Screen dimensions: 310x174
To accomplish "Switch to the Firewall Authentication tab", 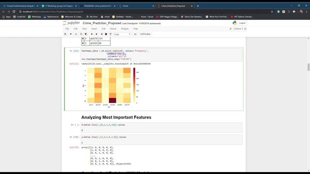I will [x=20, y=6].
